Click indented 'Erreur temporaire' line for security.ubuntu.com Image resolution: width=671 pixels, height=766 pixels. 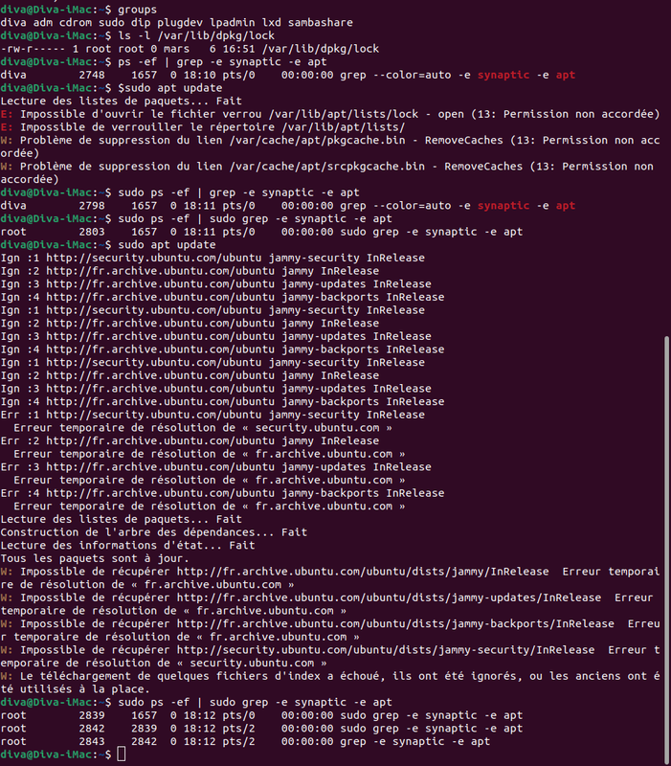click(203, 428)
